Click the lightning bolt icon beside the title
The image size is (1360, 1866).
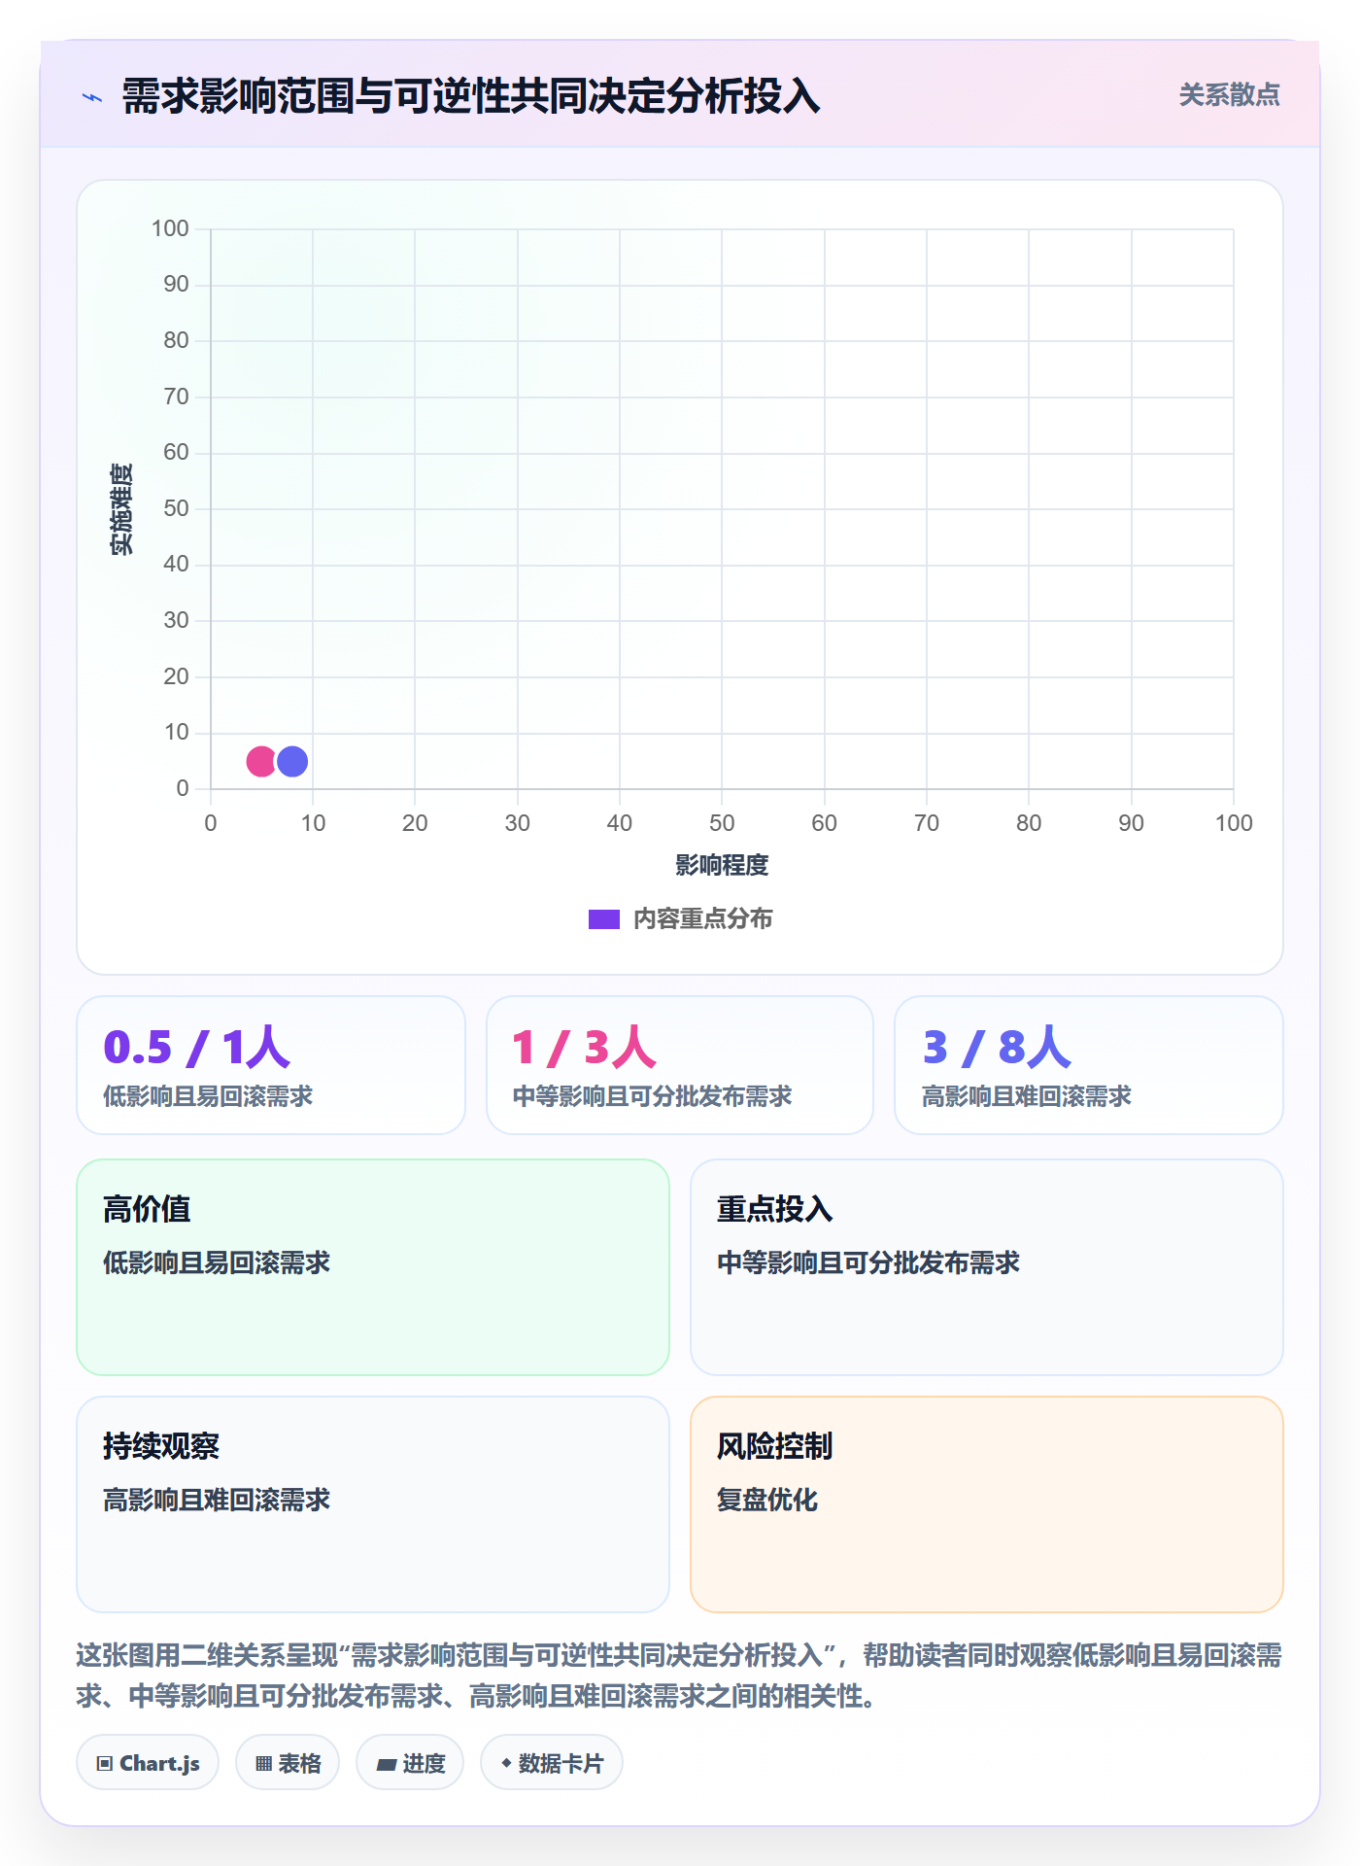[x=92, y=97]
